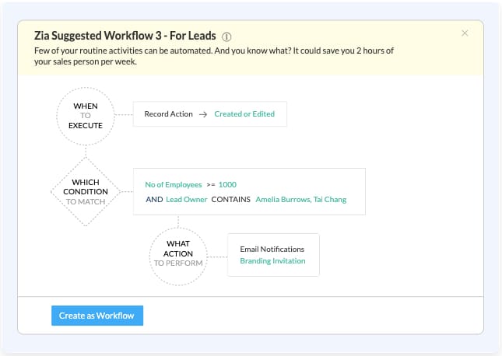Click the AND conjunction in condition
The image size is (502, 356).
(x=153, y=200)
